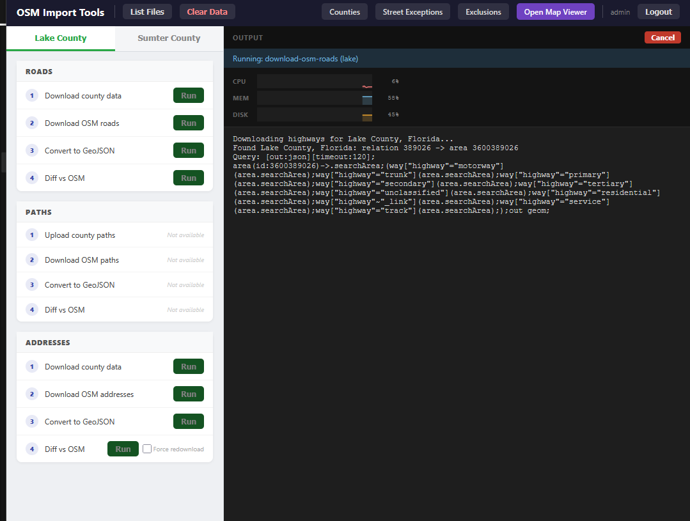690x521 pixels.
Task: Click step 3 badge in Paths section
Action: pos(32,284)
